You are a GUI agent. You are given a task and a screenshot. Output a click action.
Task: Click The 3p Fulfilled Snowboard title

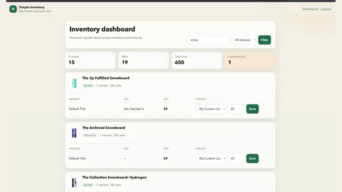coord(106,78)
